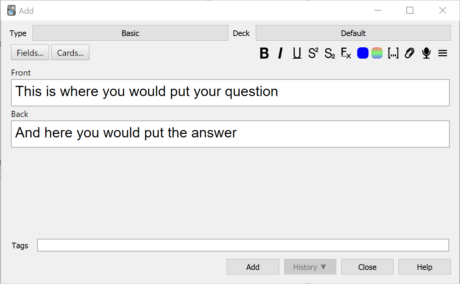Open the Deck selector showing Default

tap(353, 33)
